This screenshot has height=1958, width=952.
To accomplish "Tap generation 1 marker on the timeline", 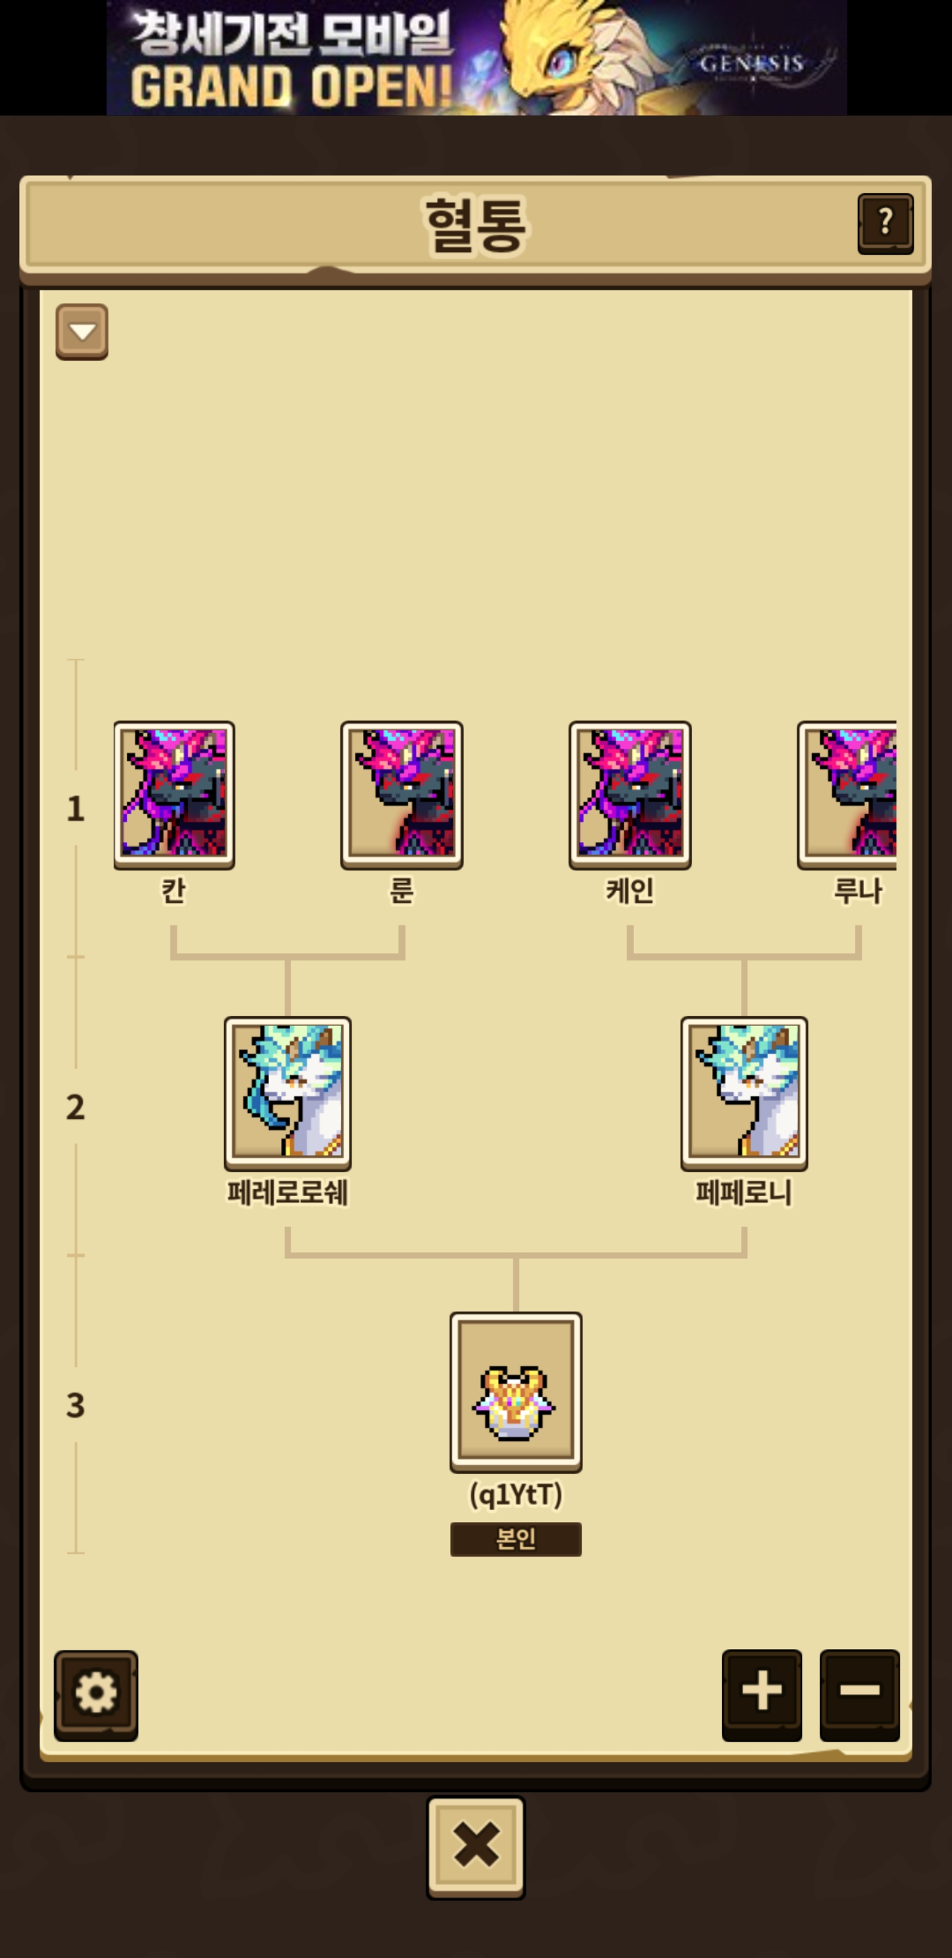I will [75, 808].
